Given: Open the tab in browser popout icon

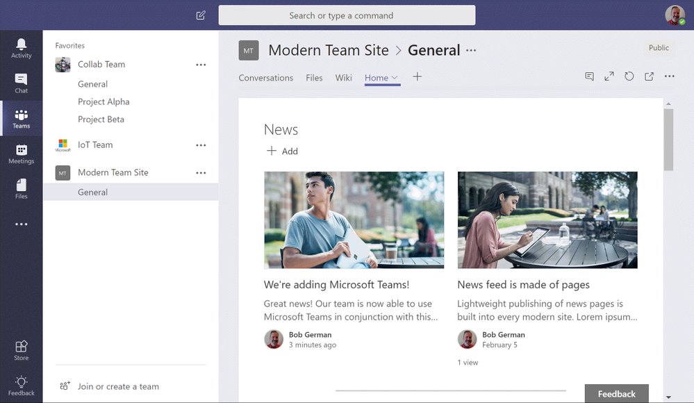Looking at the screenshot, I should (x=649, y=76).
